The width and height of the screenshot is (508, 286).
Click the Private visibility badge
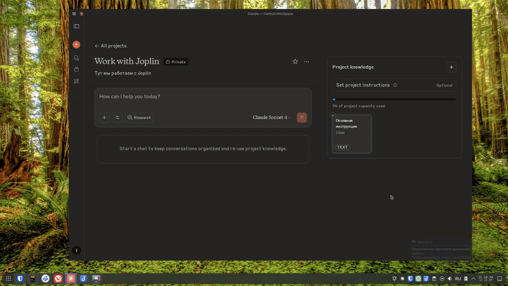(176, 62)
